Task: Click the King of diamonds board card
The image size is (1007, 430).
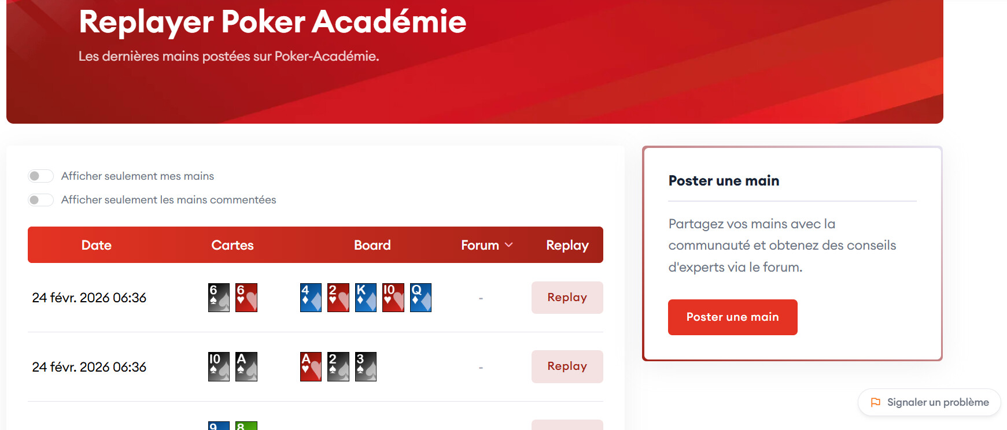Action: [x=366, y=298]
